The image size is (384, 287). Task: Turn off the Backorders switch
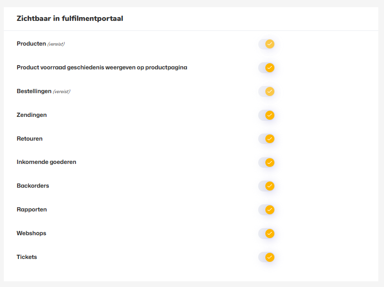click(x=266, y=186)
